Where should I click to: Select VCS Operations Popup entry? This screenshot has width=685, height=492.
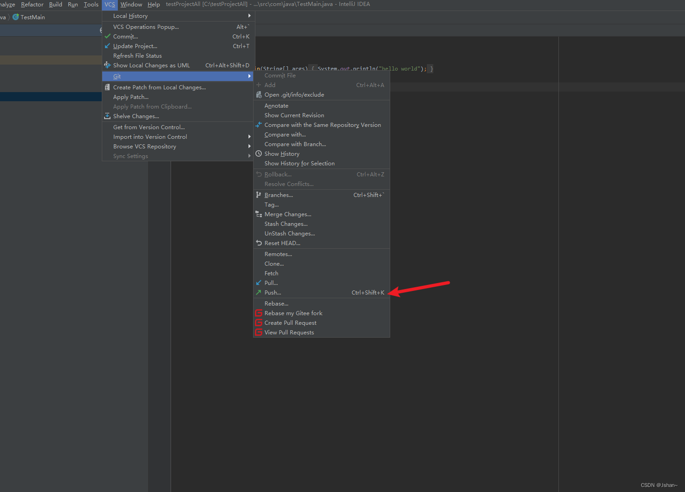178,27
